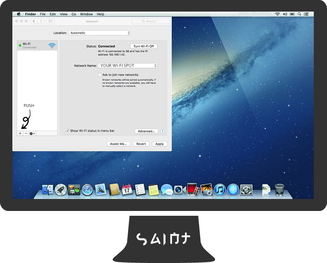The height and width of the screenshot is (263, 327).
Task: Open the gear action menu below the service list
Action: point(32,133)
